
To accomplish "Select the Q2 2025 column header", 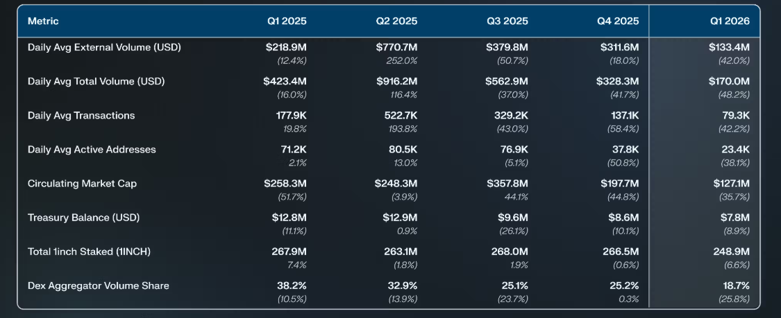I will pyautogui.click(x=396, y=21).
